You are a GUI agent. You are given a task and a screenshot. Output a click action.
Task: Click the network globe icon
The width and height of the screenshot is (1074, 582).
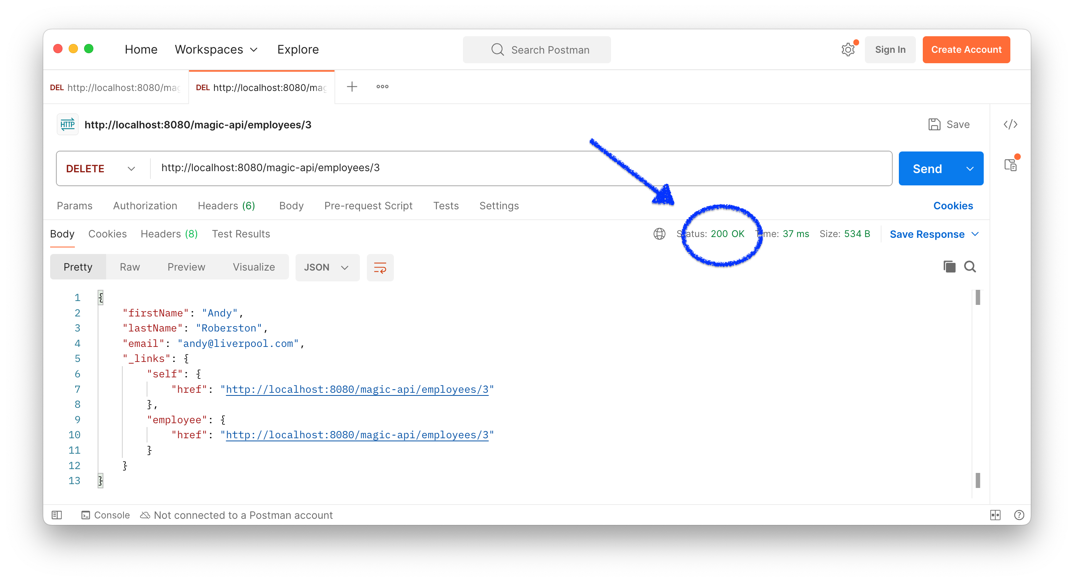point(659,234)
